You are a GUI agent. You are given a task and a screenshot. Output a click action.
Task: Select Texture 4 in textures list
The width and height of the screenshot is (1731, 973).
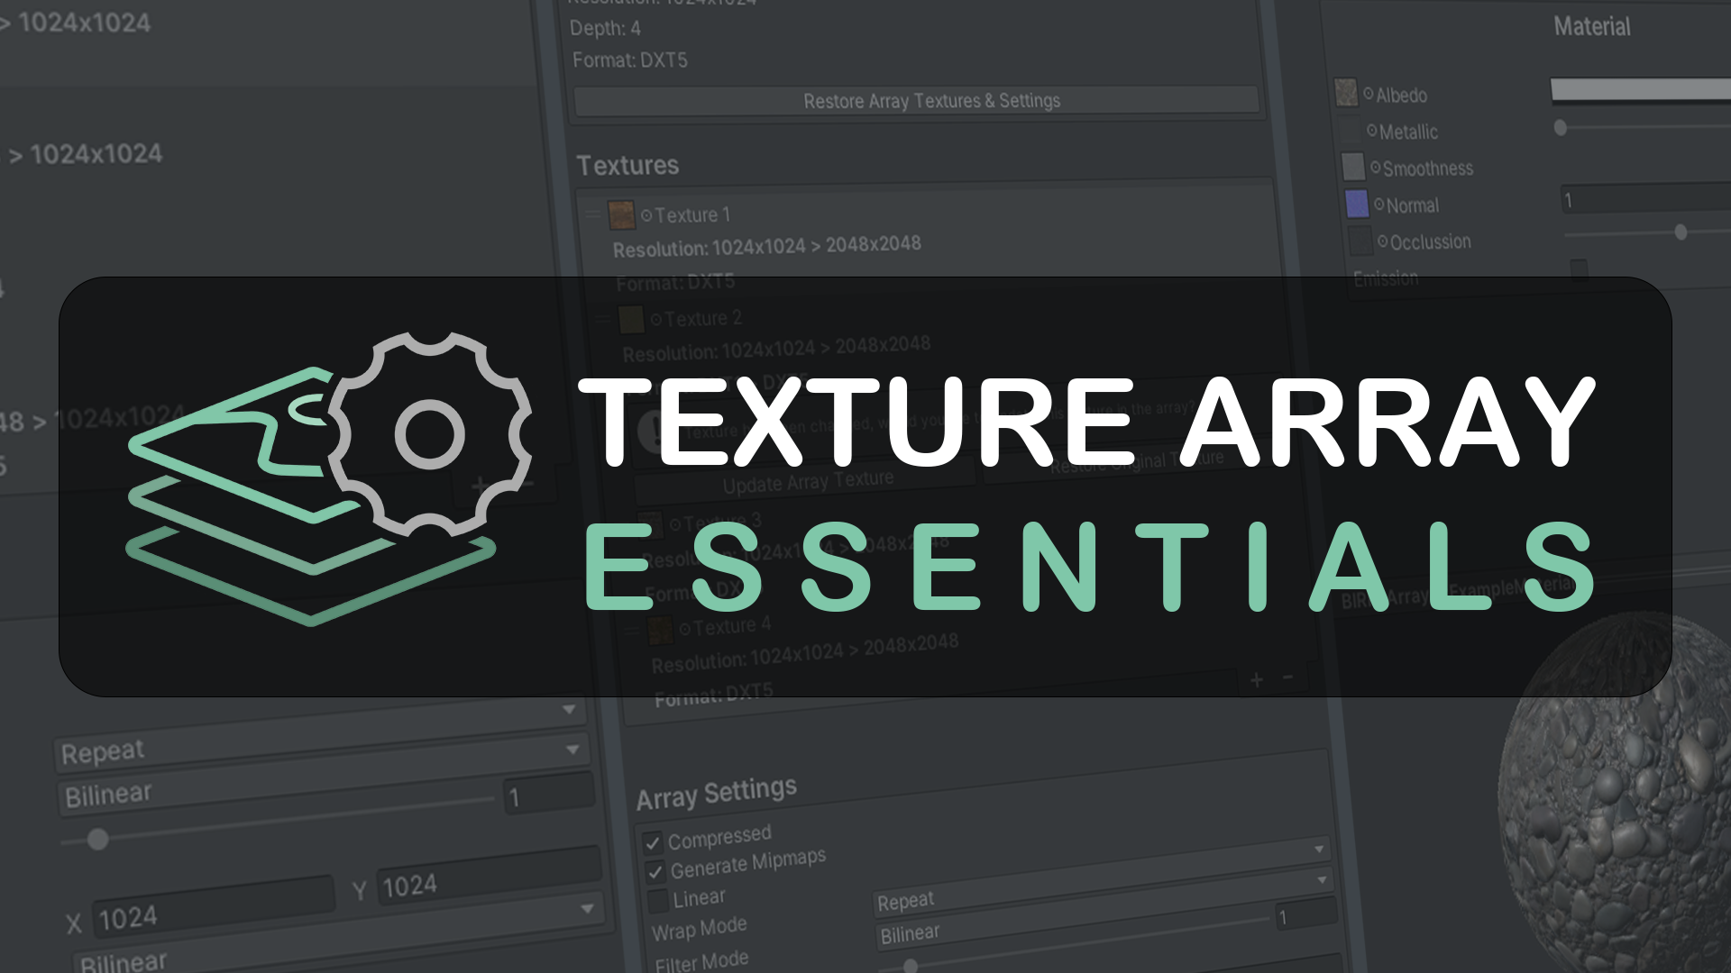pos(723,625)
